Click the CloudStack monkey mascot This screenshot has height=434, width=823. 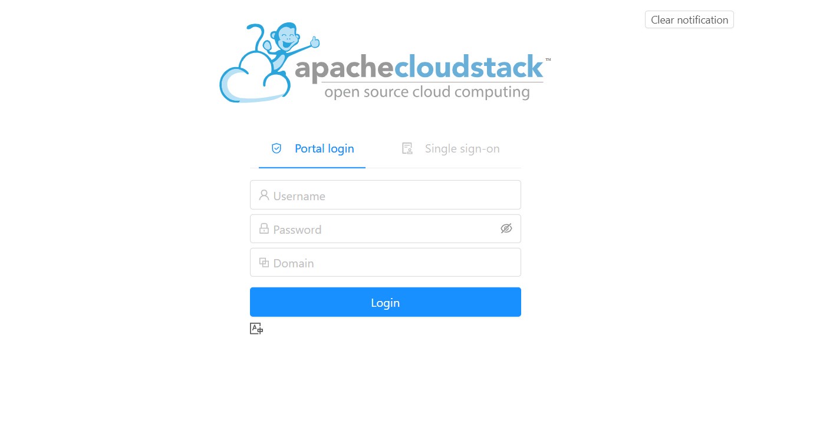[285, 47]
